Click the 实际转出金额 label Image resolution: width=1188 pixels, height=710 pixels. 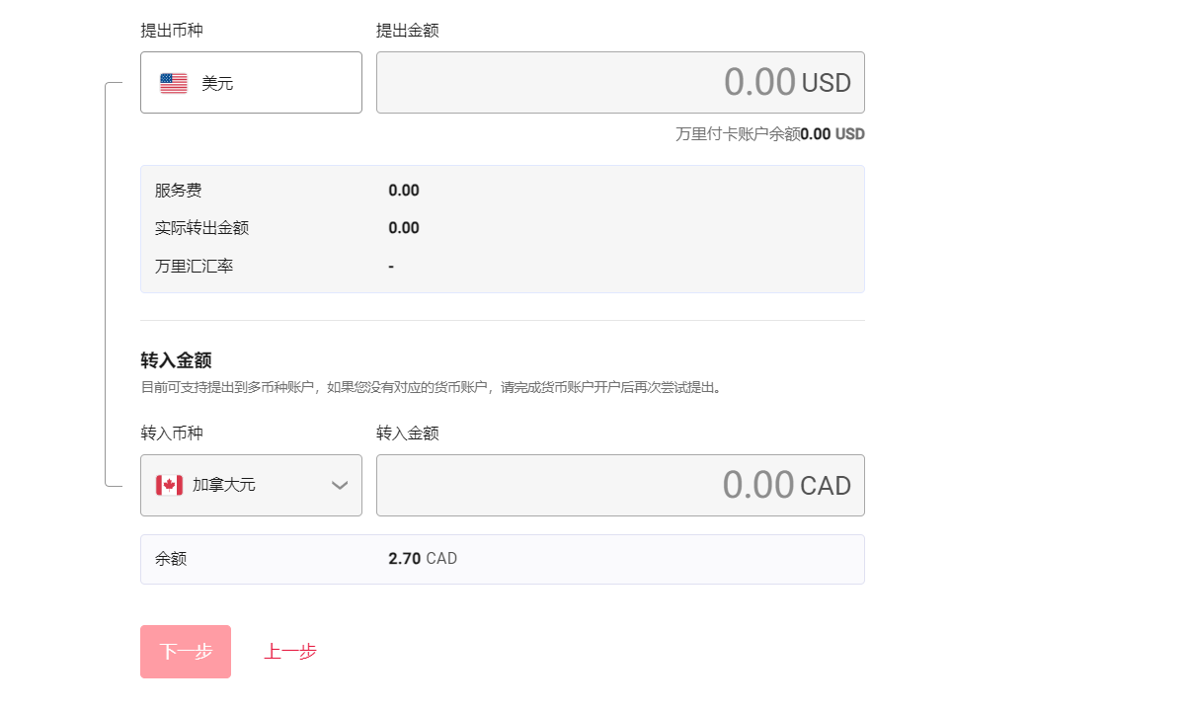click(202, 228)
